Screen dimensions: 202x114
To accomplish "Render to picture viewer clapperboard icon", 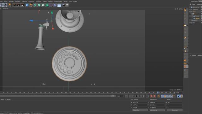I will point(18,5).
